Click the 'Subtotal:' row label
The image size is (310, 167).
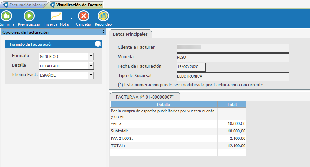pos(120,131)
